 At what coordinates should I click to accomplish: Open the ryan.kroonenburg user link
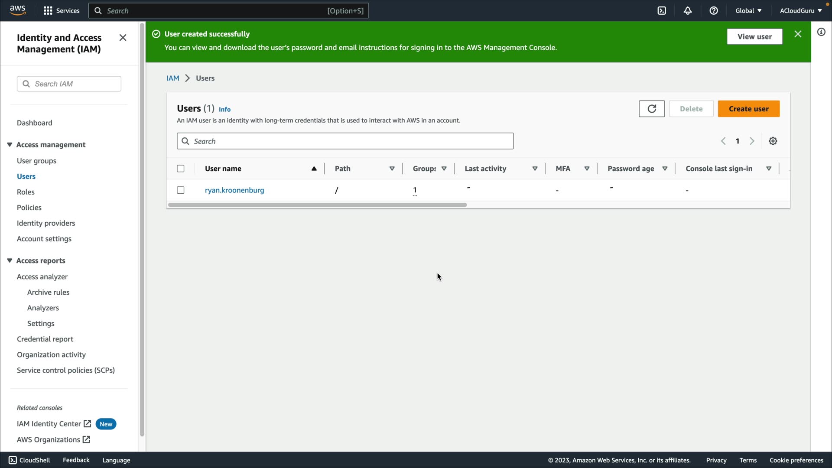[234, 190]
